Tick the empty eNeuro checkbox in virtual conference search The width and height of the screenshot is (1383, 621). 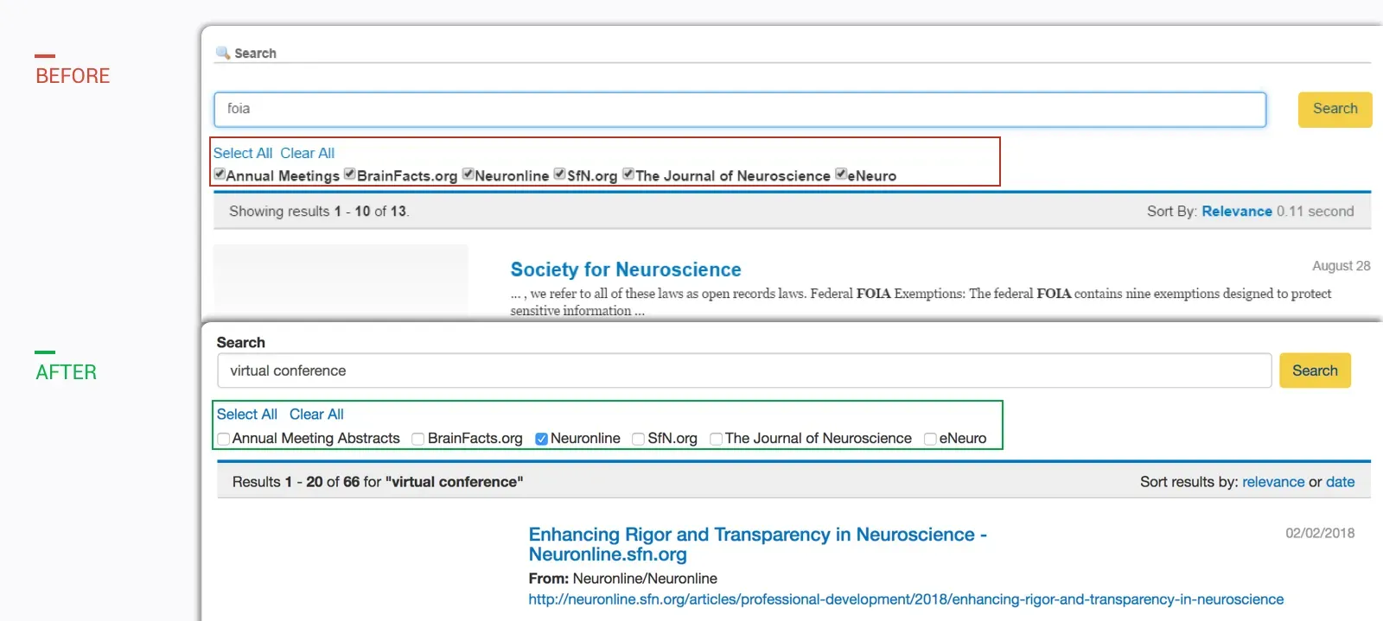(x=930, y=439)
